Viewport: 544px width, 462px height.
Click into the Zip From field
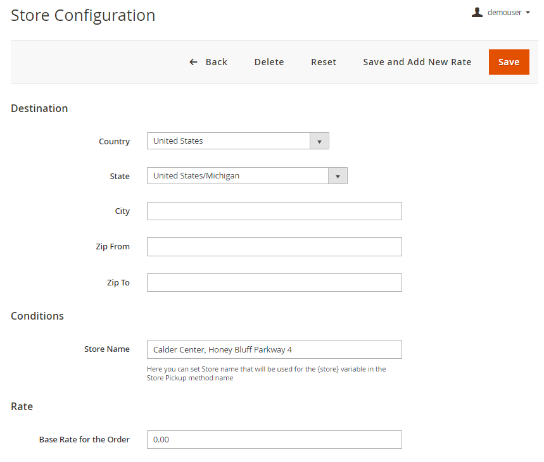tap(274, 247)
